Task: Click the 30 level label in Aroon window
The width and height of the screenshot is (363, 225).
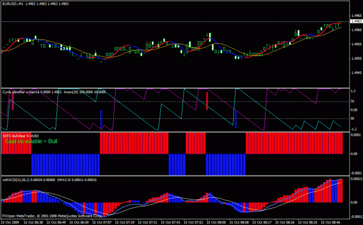Action: coord(353,119)
